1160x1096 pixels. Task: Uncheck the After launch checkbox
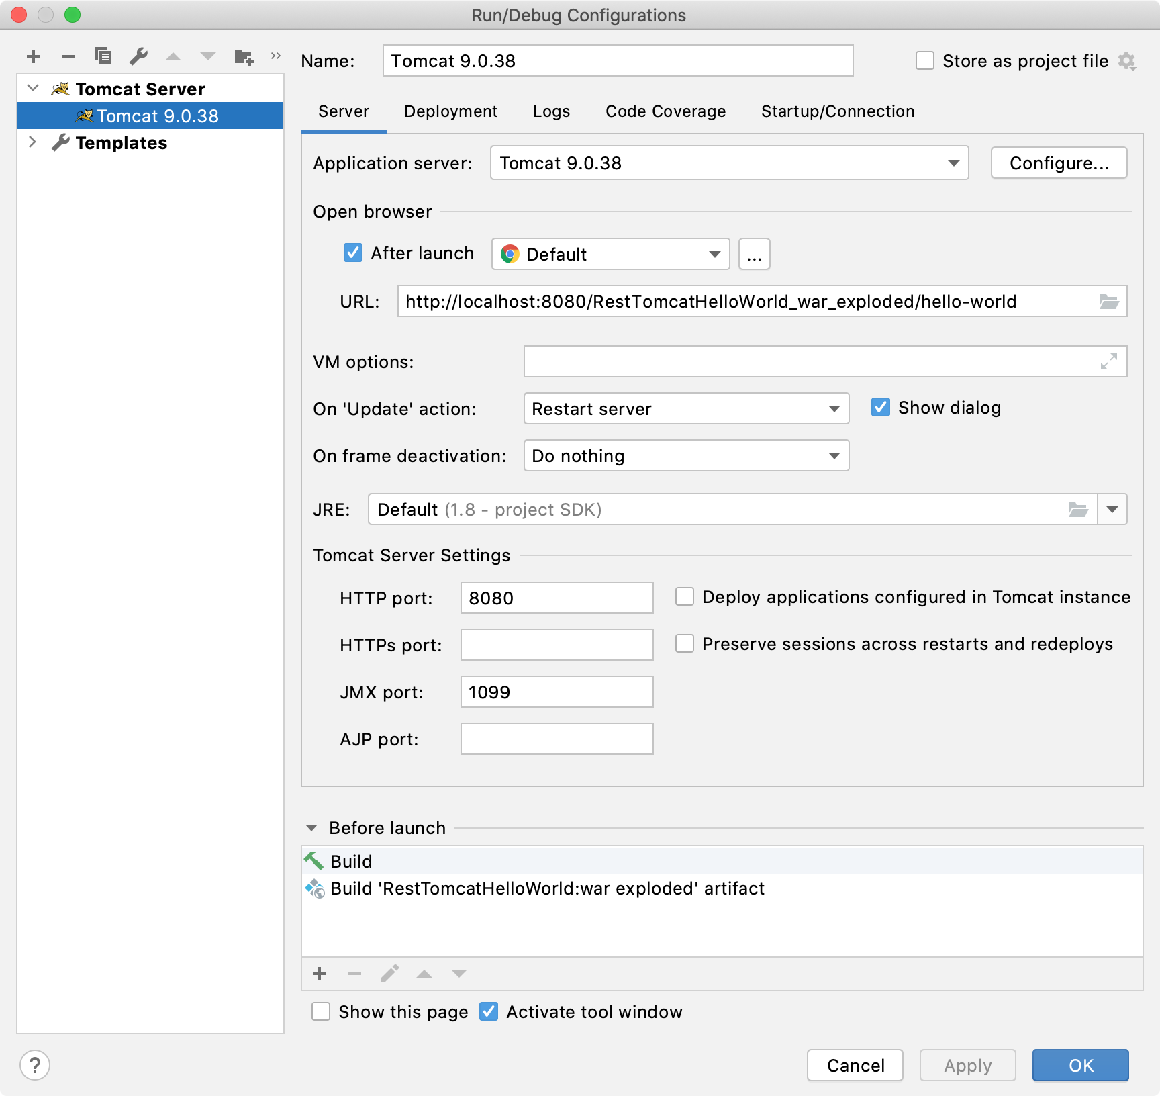(x=353, y=253)
